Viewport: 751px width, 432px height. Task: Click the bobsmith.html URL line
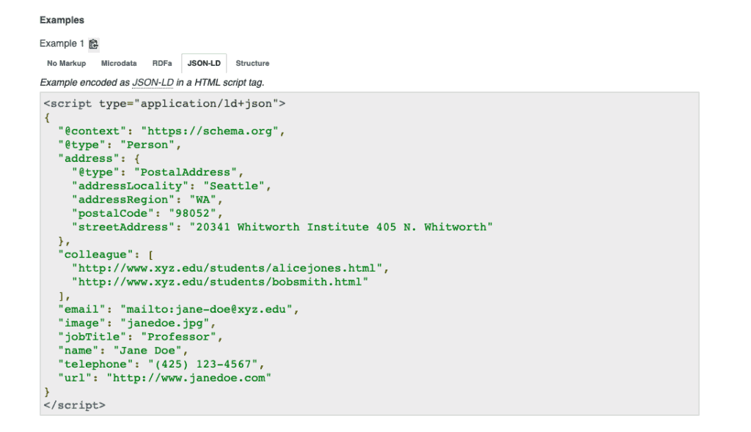(220, 282)
